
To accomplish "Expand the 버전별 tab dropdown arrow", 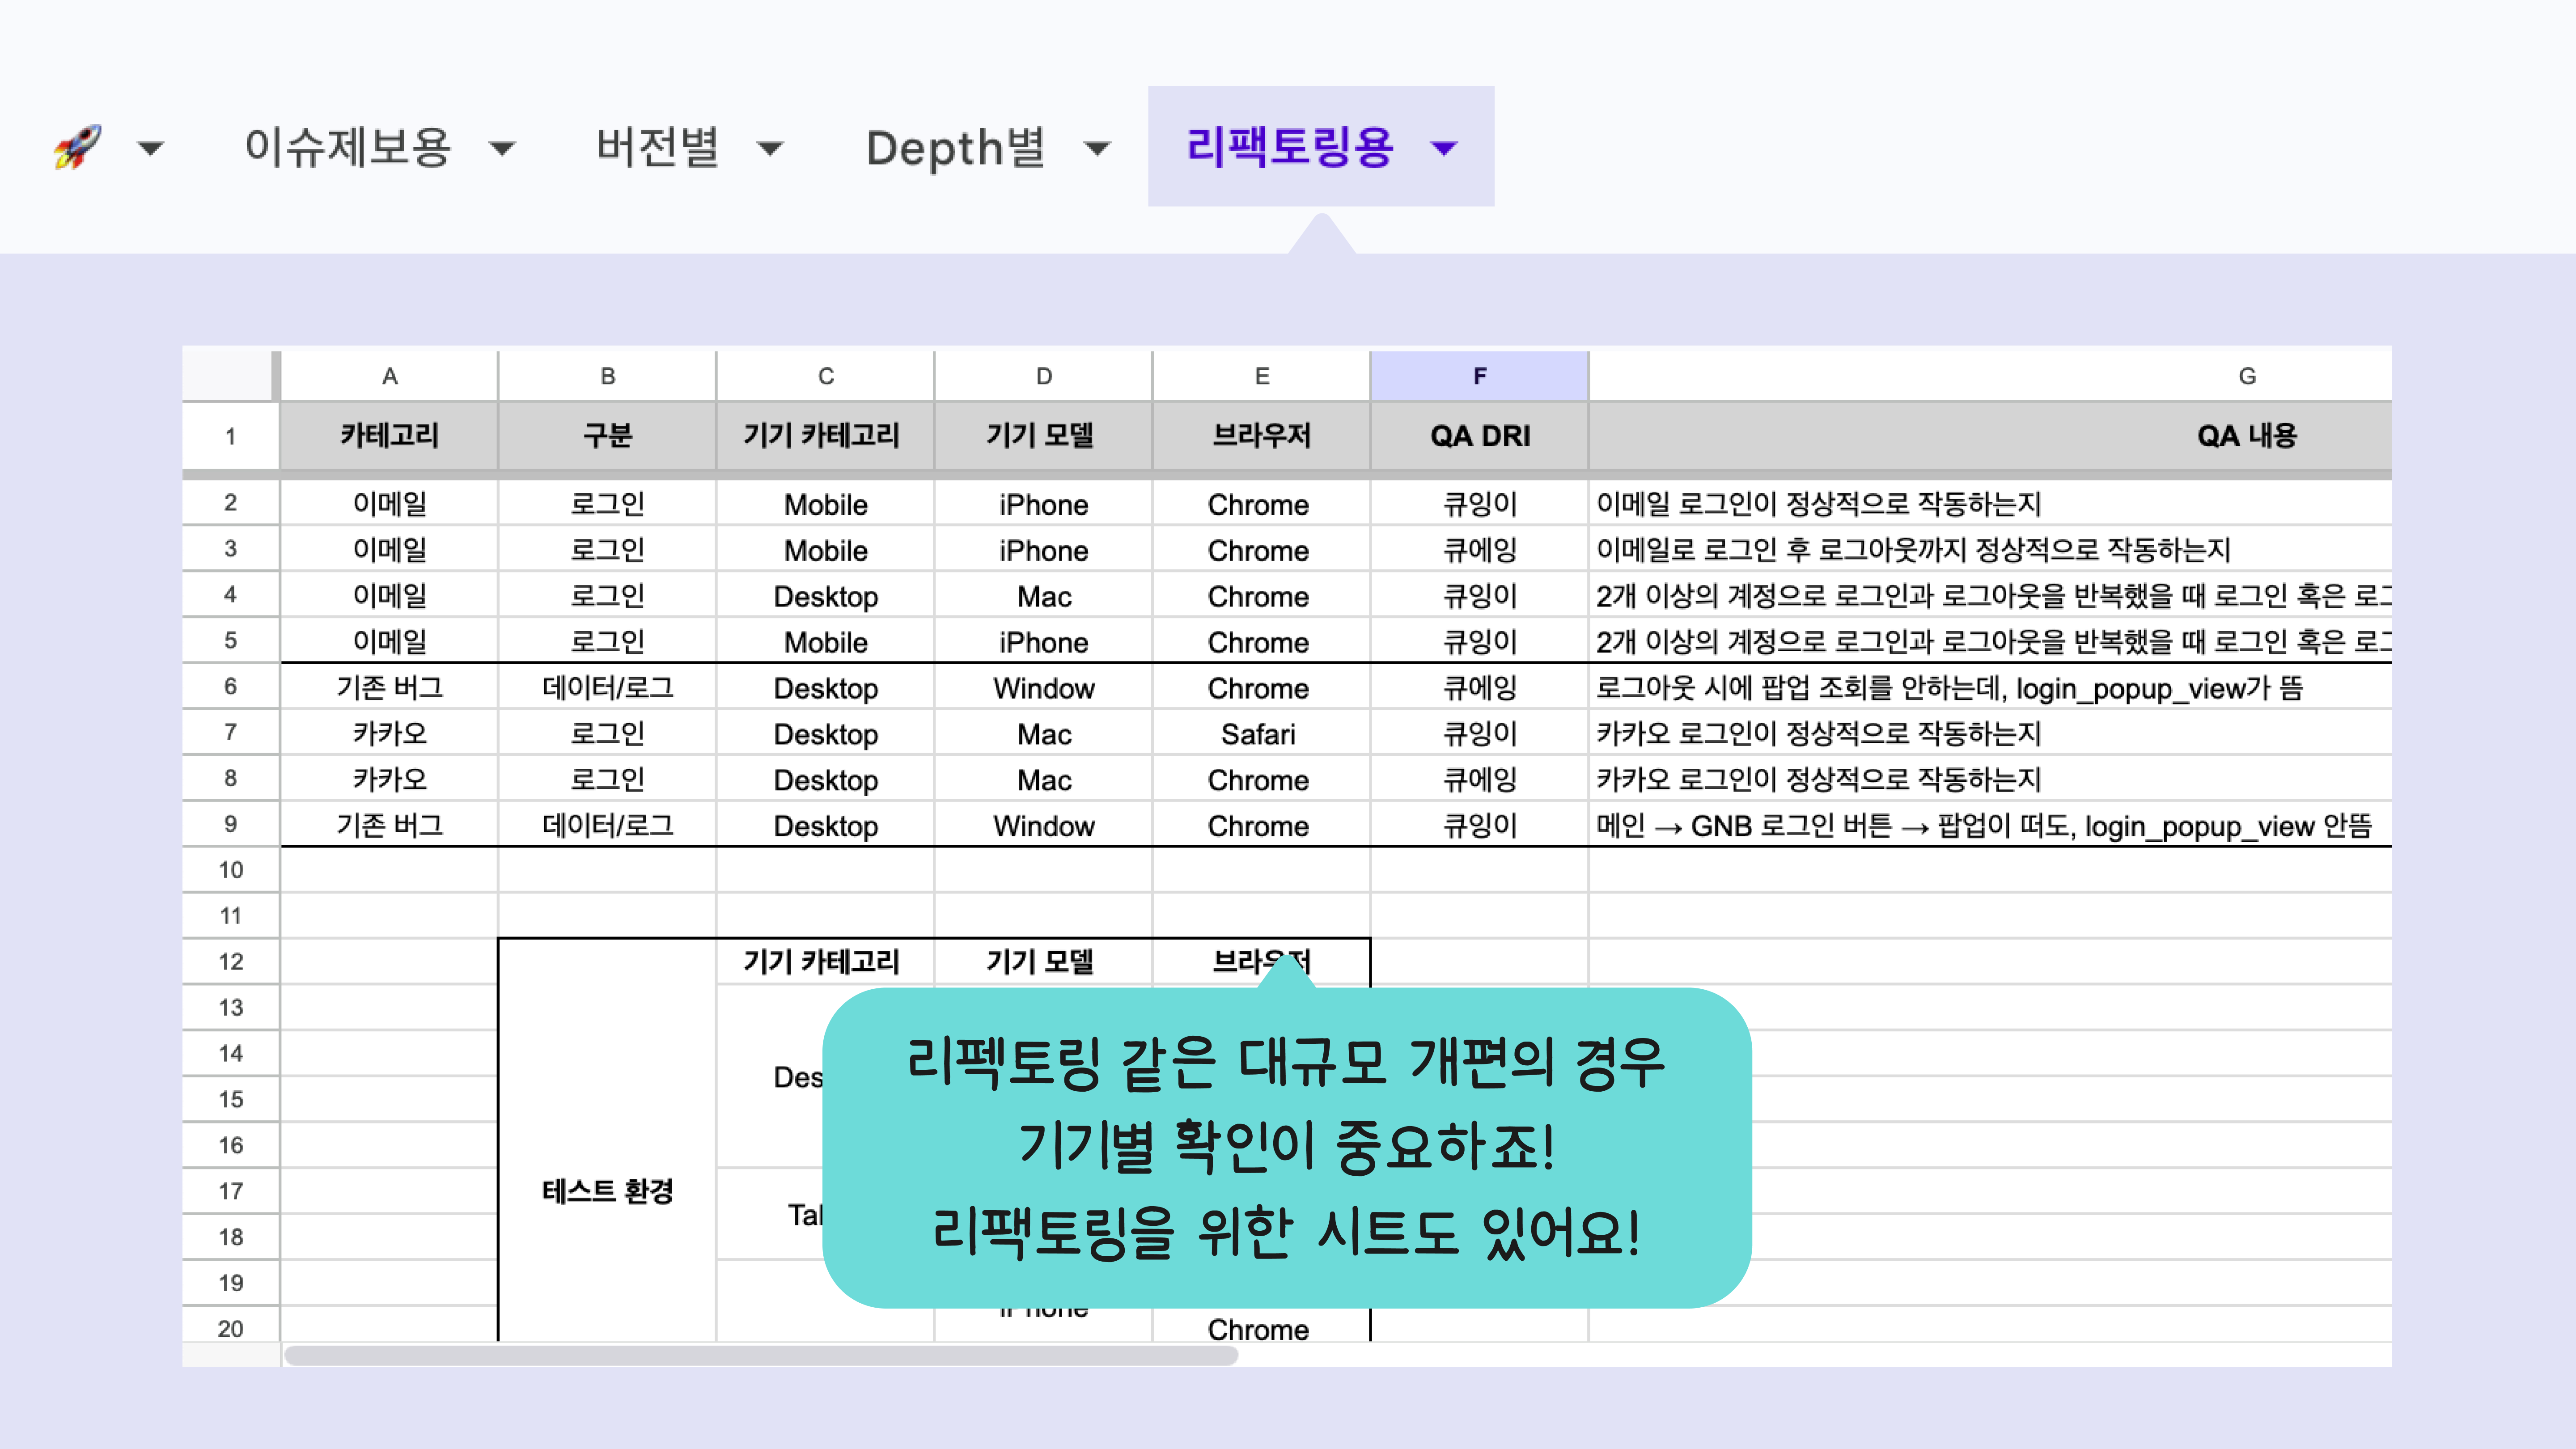I will click(770, 149).
